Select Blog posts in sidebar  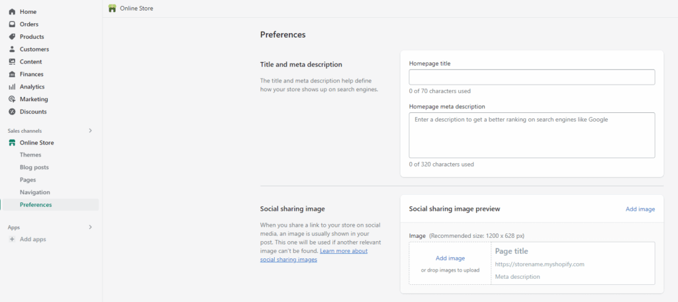tap(34, 167)
